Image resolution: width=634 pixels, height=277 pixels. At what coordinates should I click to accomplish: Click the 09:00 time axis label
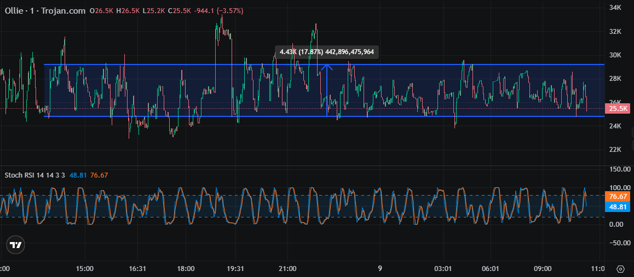542,269
